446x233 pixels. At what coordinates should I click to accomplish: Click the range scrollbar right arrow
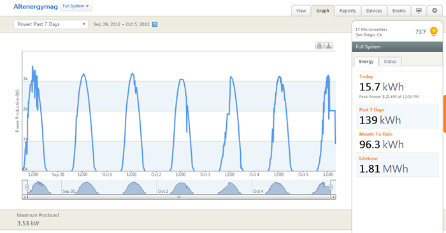[x=333, y=197]
